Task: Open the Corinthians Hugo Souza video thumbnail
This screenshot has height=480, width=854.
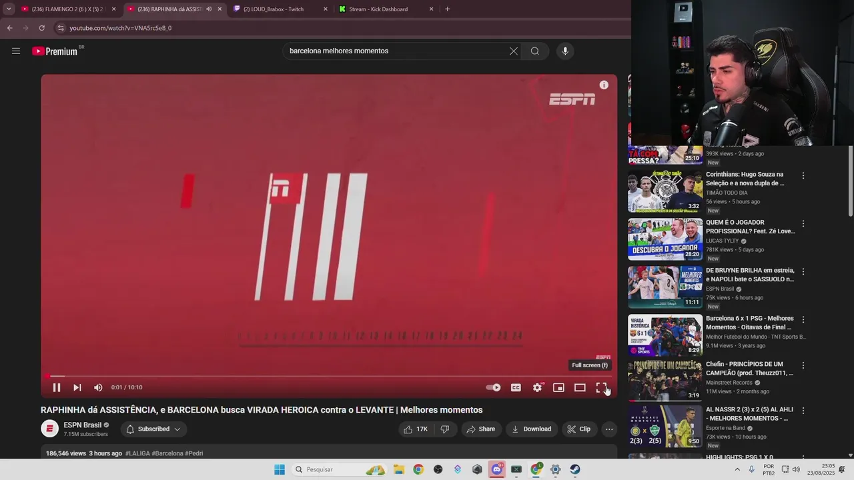Action: tap(665, 191)
